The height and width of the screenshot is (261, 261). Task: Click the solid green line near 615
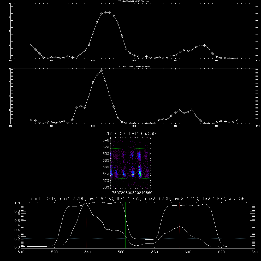tap(213, 225)
